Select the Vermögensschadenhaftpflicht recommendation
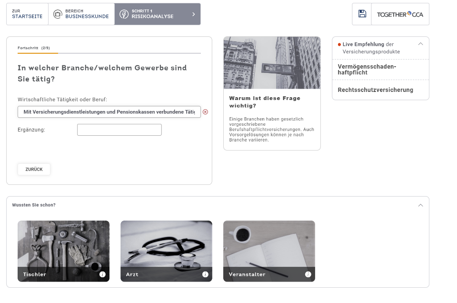 [367, 70]
